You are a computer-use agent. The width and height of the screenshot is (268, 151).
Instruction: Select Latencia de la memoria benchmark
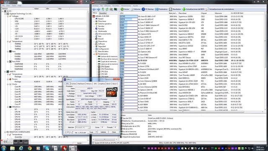point(108,64)
